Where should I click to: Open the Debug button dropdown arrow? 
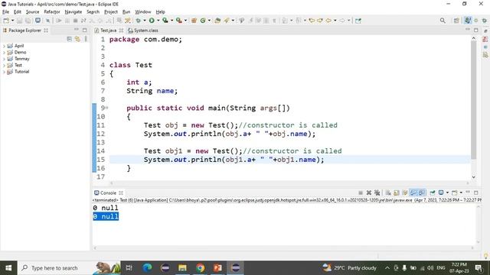coord(145,21)
